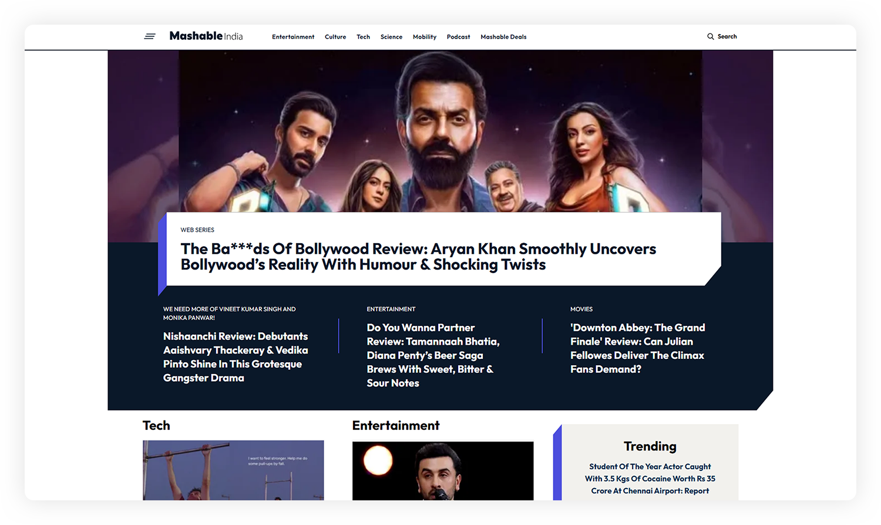Visit Mashable Deals in the nav bar
This screenshot has width=881, height=525.
tap(503, 37)
